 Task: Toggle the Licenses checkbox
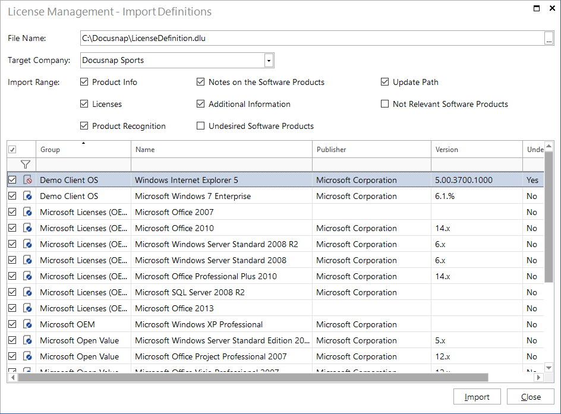point(84,104)
